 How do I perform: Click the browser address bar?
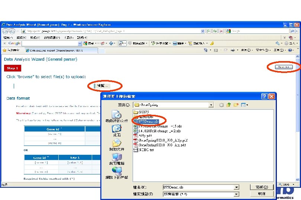pos(111,31)
